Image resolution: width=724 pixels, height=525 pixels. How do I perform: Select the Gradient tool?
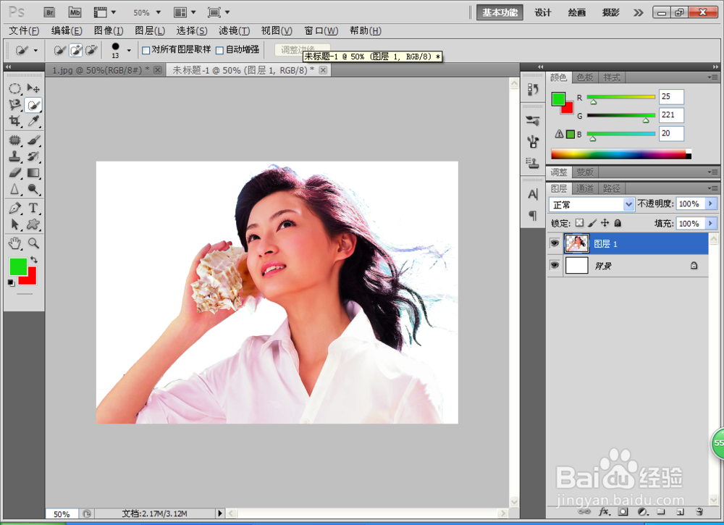(x=33, y=172)
